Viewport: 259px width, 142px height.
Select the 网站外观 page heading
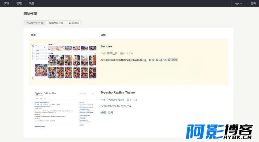(x=30, y=14)
